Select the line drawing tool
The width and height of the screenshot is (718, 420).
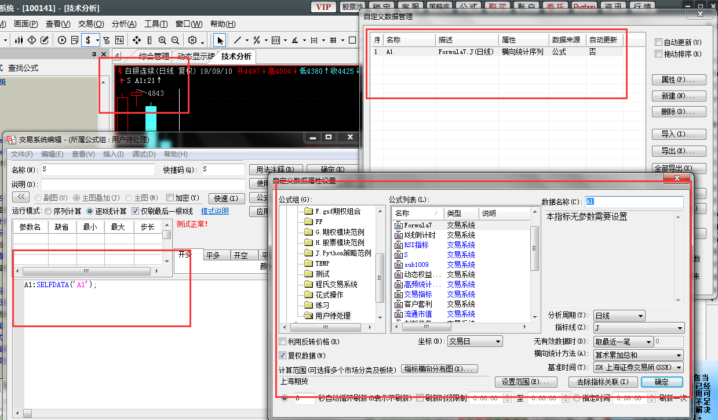click(x=237, y=40)
